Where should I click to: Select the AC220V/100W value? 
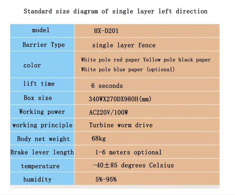click(108, 112)
